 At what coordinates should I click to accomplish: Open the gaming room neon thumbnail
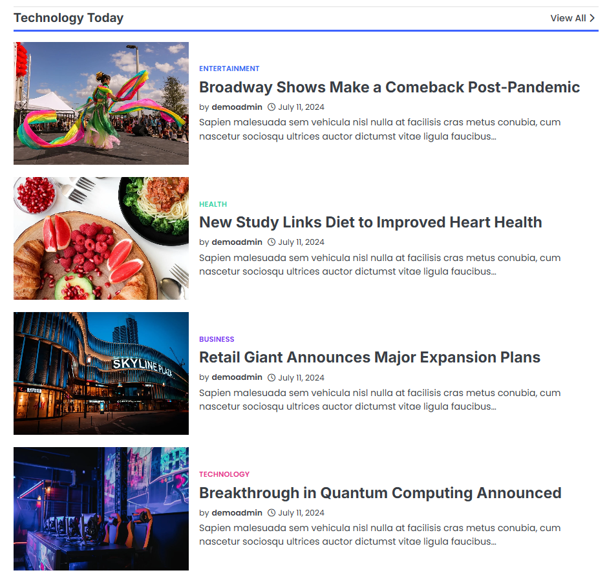101,508
